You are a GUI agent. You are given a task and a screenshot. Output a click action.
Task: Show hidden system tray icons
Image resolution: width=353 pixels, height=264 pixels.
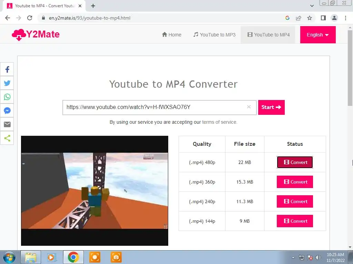pos(293,257)
